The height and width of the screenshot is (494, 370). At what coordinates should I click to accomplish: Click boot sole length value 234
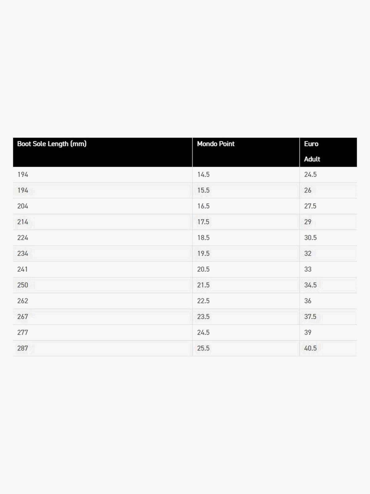coord(23,253)
